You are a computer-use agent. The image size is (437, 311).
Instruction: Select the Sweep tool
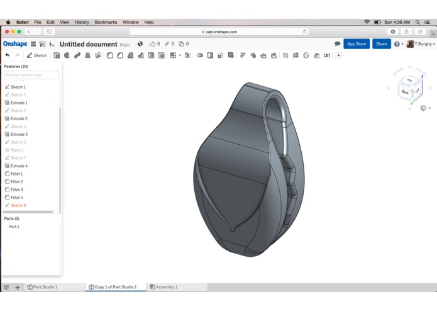coord(77,55)
